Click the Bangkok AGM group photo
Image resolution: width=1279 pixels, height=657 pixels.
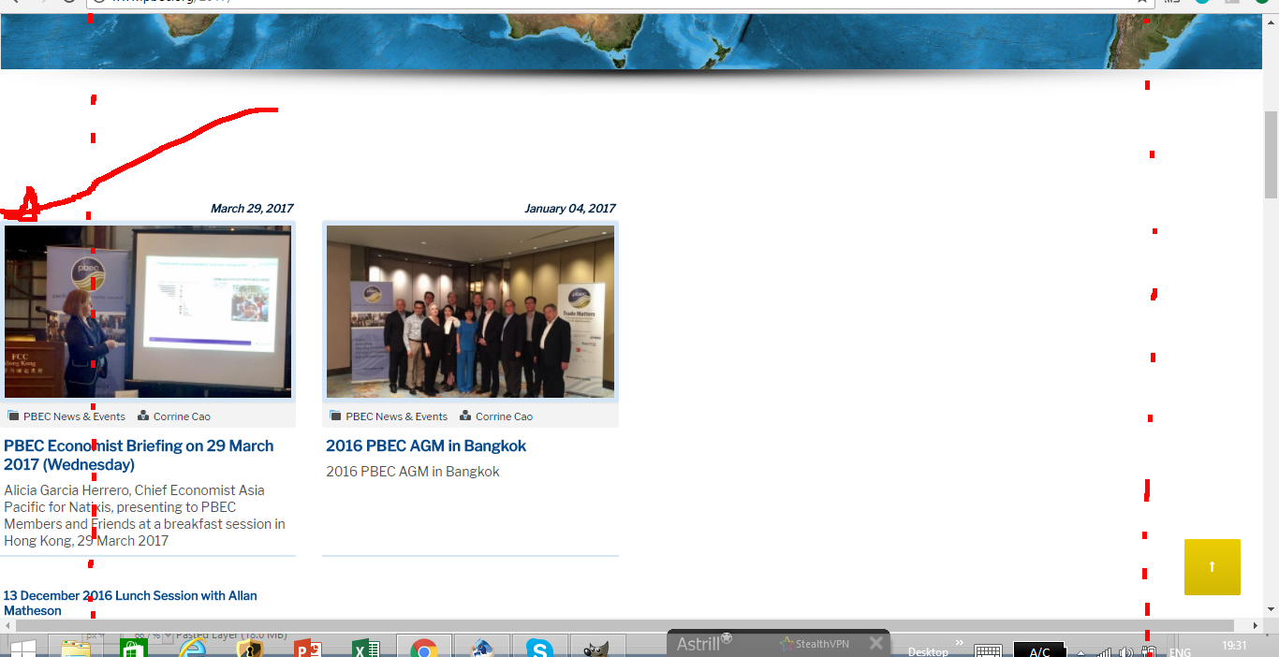(x=470, y=312)
